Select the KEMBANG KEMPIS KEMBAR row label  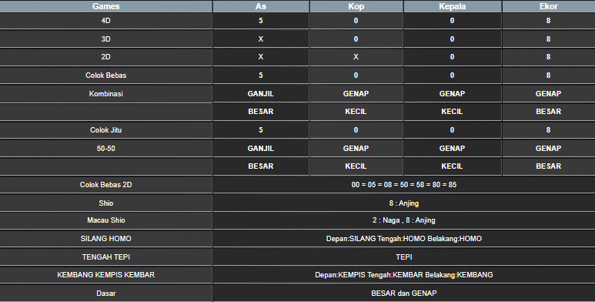(106, 274)
